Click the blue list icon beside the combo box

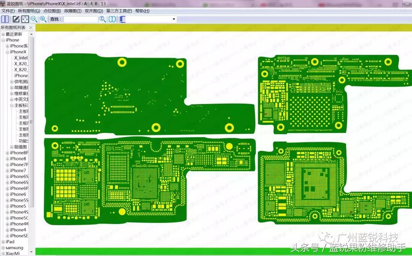[123, 19]
